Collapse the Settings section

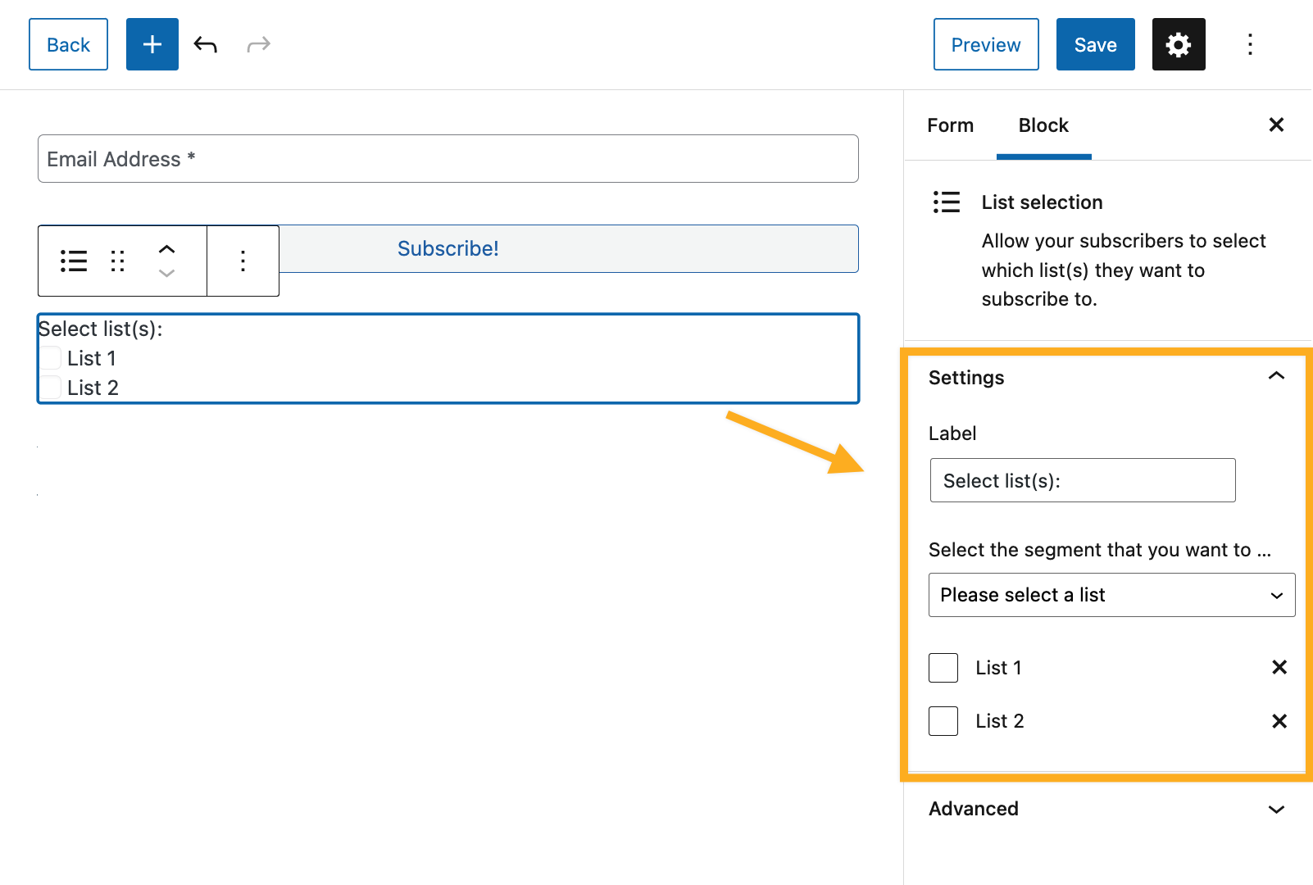[1275, 377]
